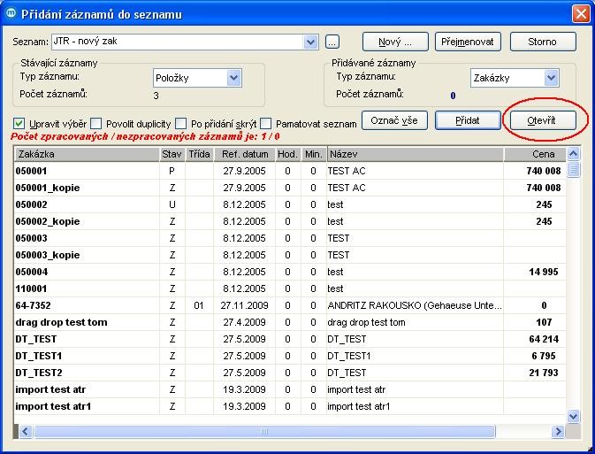Tick the Po přidání skrýt checkbox
595x454 pixels.
coord(181,124)
